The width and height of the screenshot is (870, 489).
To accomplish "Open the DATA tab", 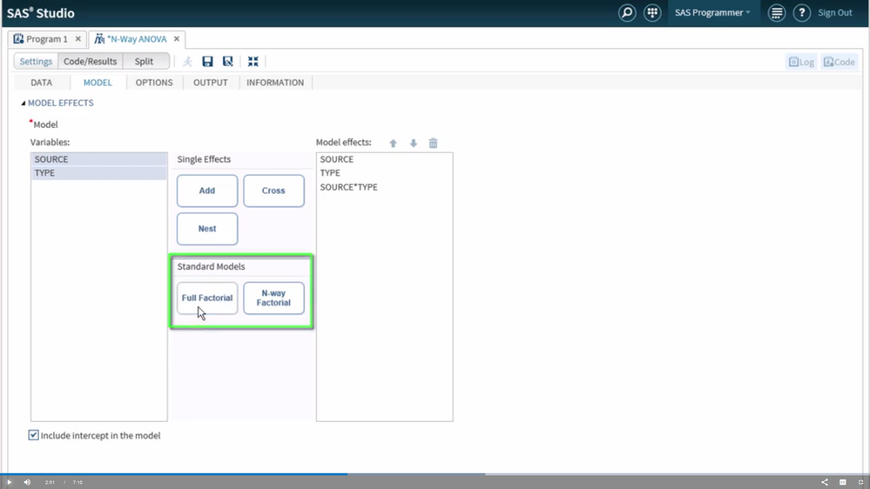I will tap(42, 83).
